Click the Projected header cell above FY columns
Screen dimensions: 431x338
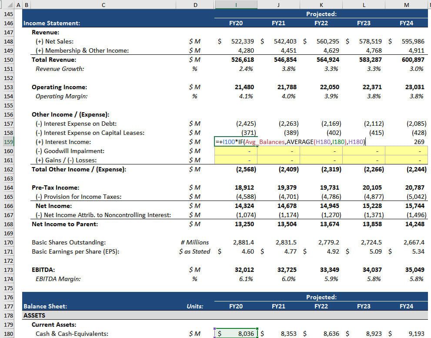(321, 13)
